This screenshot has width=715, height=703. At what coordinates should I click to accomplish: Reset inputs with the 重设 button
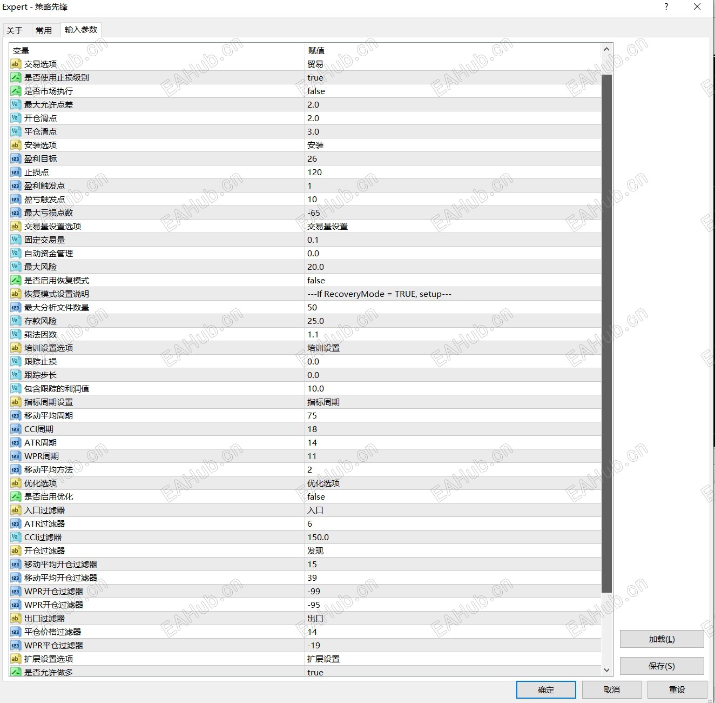[x=677, y=689]
